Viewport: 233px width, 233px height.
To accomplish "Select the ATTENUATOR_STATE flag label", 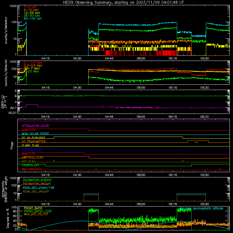I will [35, 126].
